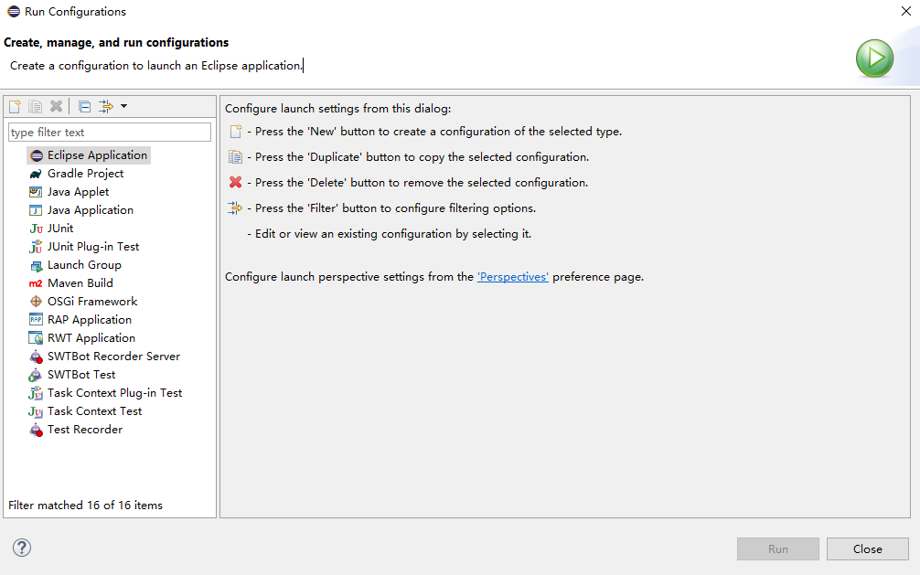Screen dimensions: 920x575
Task: Click the Delete configuration toolbar icon
Action: coord(57,106)
